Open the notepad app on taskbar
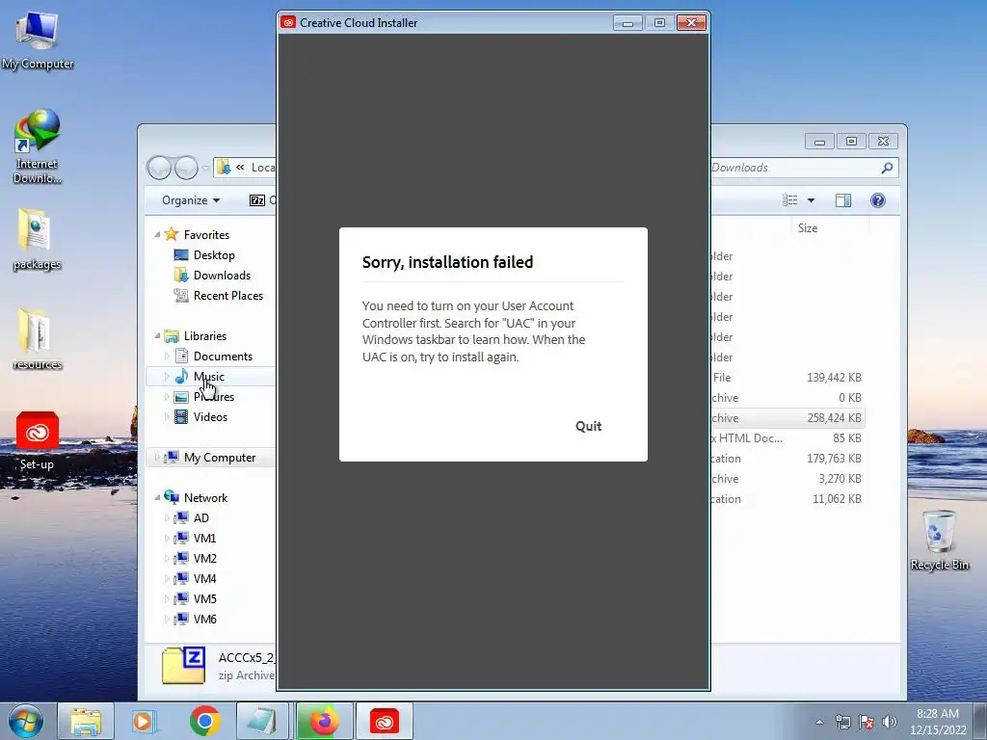This screenshot has height=740, width=987. point(262,721)
